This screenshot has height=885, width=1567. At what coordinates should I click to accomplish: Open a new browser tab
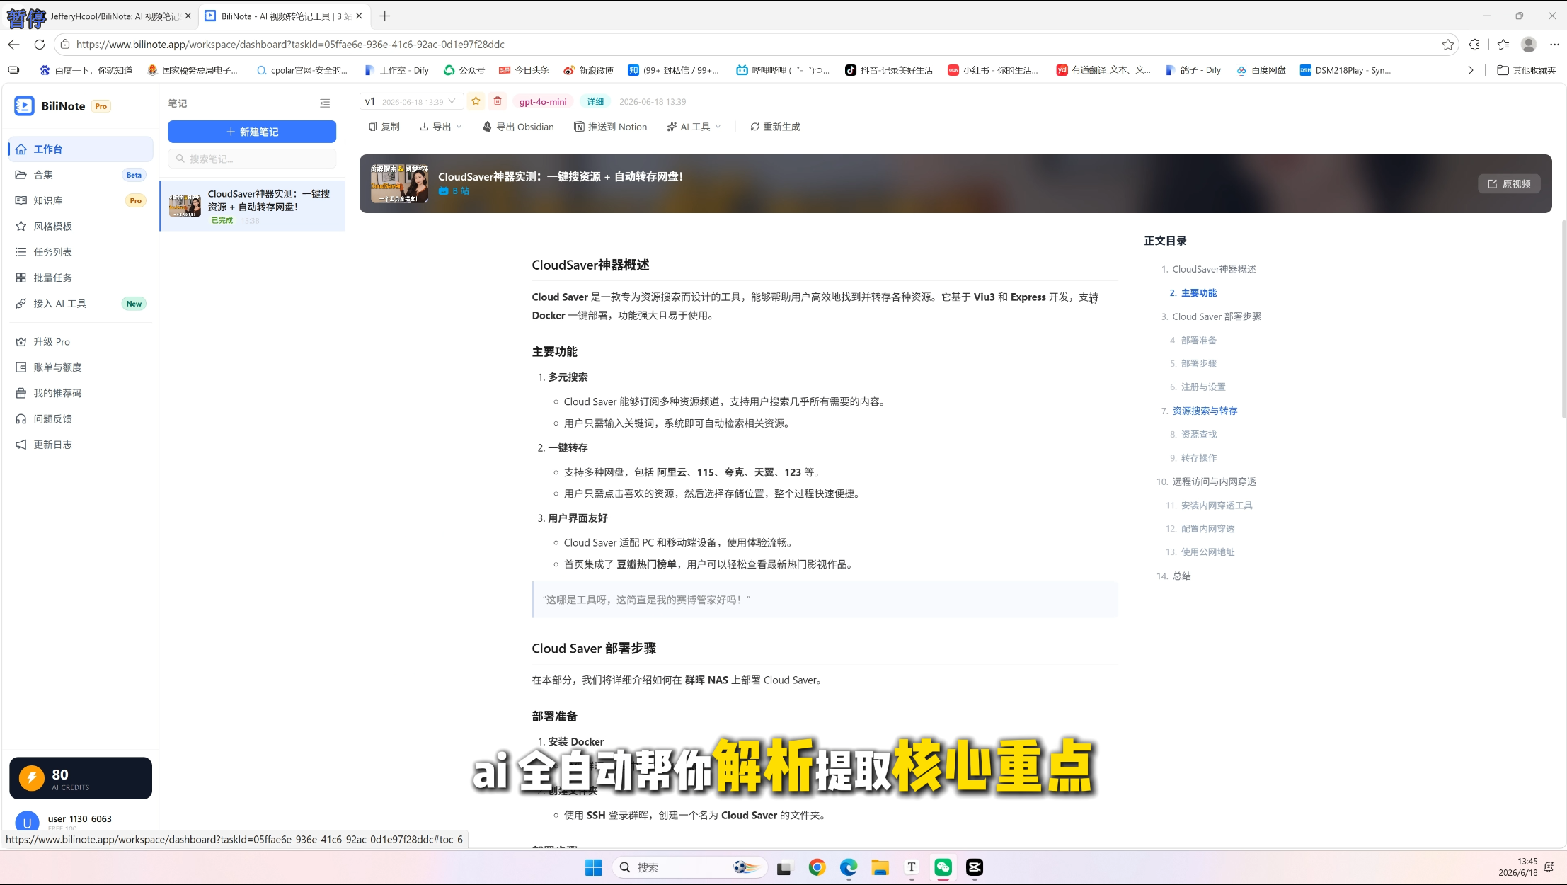(x=384, y=16)
